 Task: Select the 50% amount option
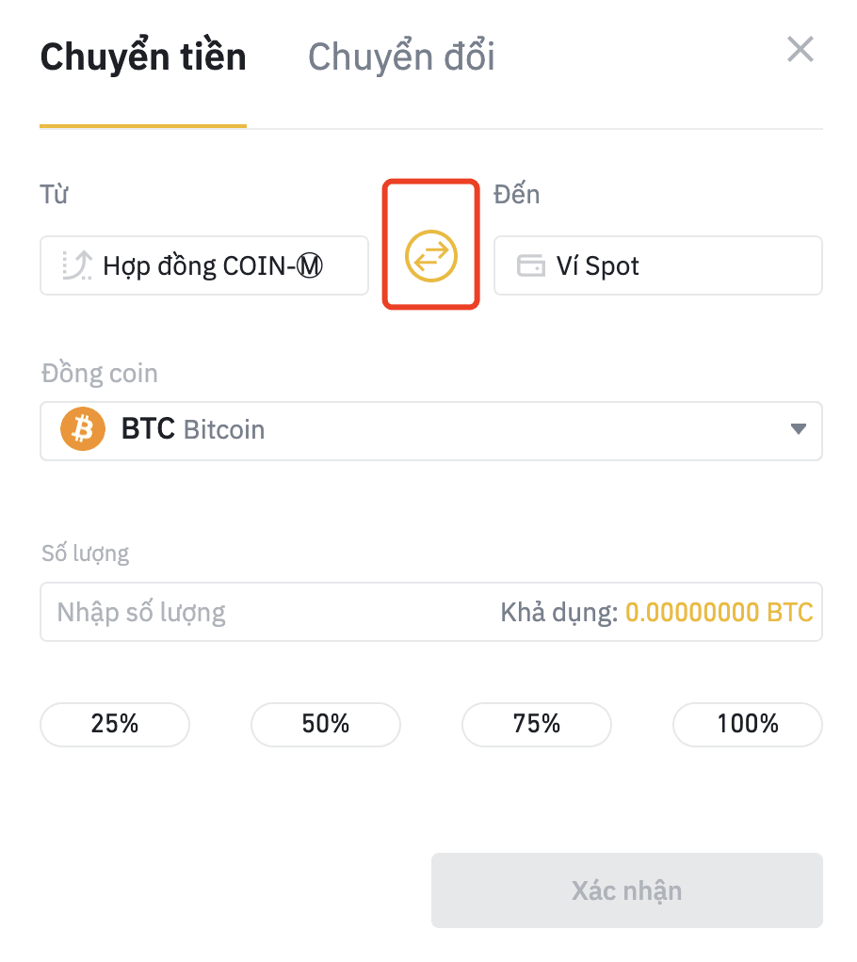click(326, 725)
